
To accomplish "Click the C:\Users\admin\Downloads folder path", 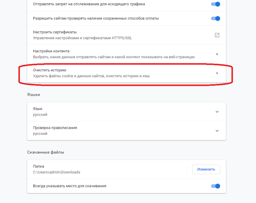I will [57, 172].
